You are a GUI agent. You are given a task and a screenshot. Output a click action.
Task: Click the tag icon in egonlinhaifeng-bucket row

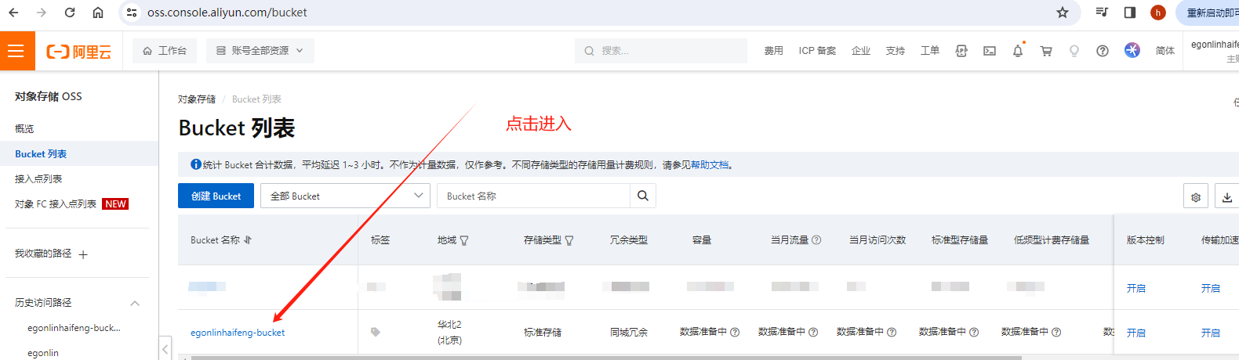(x=376, y=332)
